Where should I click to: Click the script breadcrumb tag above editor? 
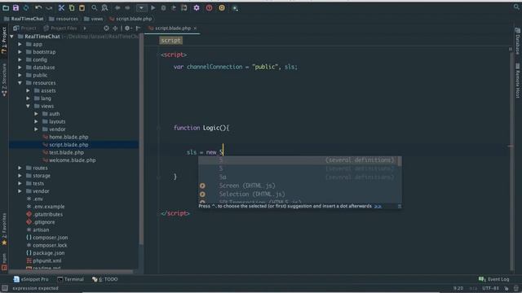coord(170,41)
